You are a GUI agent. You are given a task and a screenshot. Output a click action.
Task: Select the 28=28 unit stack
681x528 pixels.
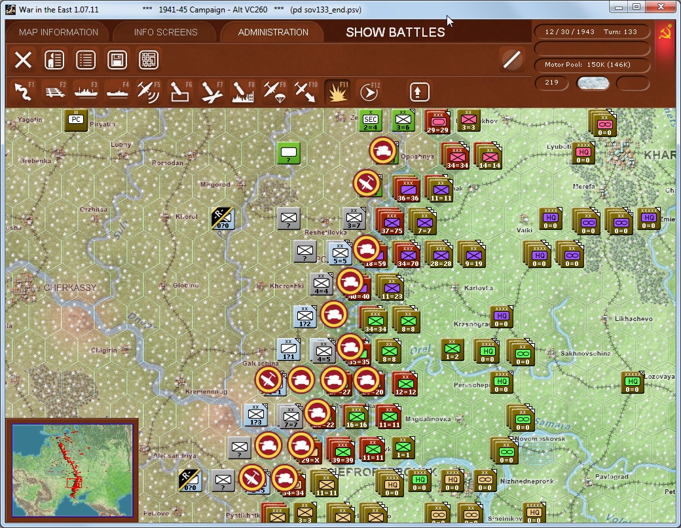click(441, 255)
